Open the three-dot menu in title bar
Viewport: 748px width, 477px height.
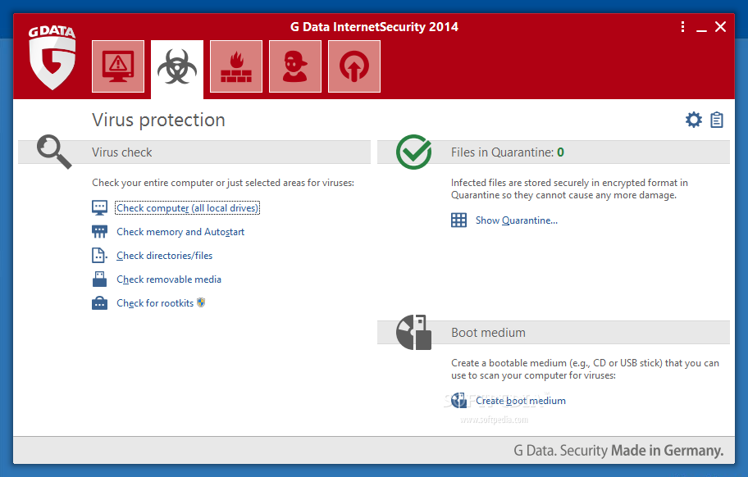(x=682, y=27)
